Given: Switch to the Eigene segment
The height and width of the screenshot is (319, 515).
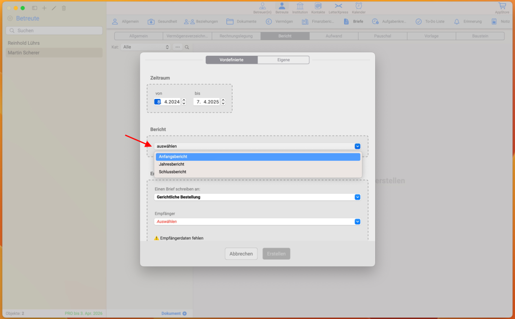Looking at the screenshot, I should click(x=283, y=60).
